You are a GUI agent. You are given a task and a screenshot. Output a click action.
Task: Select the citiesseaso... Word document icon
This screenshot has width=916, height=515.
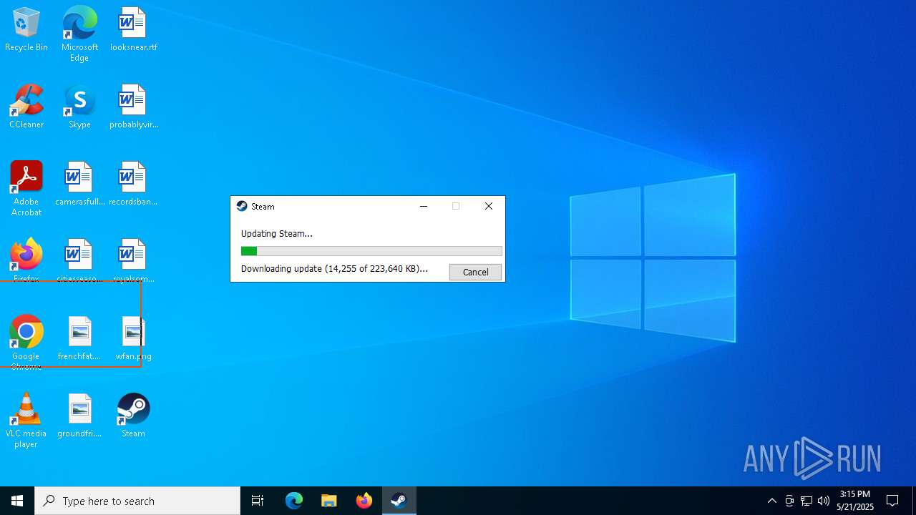pyautogui.click(x=79, y=261)
